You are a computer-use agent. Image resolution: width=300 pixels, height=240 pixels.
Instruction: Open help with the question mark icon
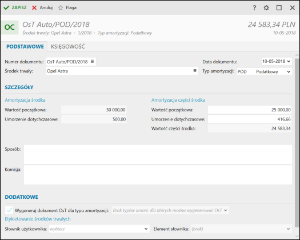254,7
